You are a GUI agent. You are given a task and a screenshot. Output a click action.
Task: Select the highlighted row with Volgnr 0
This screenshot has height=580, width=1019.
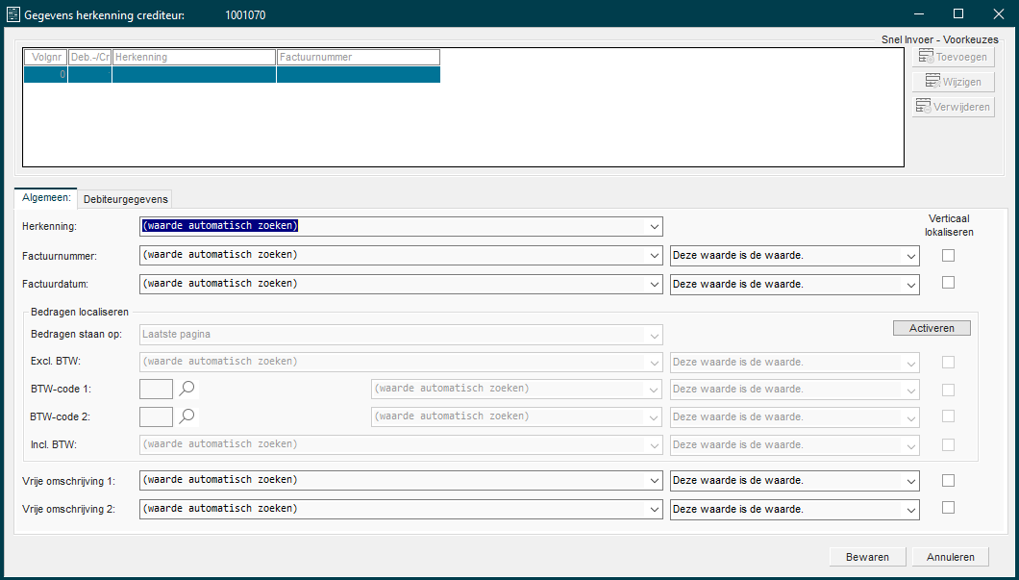point(232,74)
